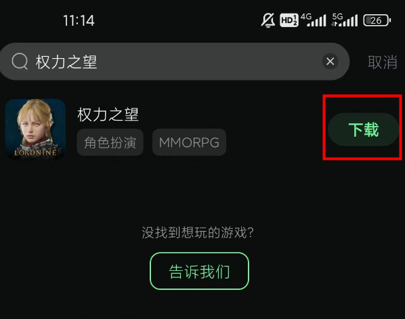
Task: Tap the 11:14 clock in the status bar
Action: pyautogui.click(x=79, y=20)
